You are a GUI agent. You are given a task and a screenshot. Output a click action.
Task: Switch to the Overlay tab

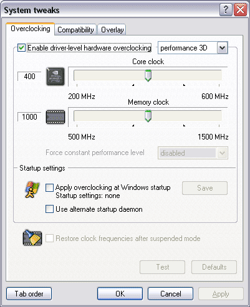112,30
